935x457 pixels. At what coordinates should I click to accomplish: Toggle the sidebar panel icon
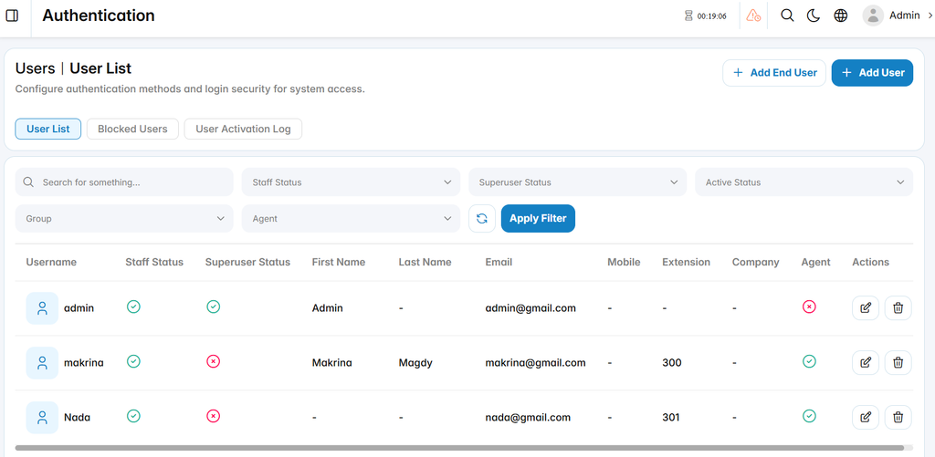[x=11, y=16]
